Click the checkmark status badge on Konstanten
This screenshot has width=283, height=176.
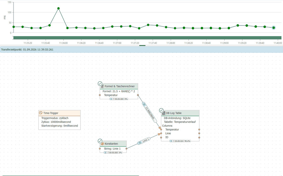point(100,141)
